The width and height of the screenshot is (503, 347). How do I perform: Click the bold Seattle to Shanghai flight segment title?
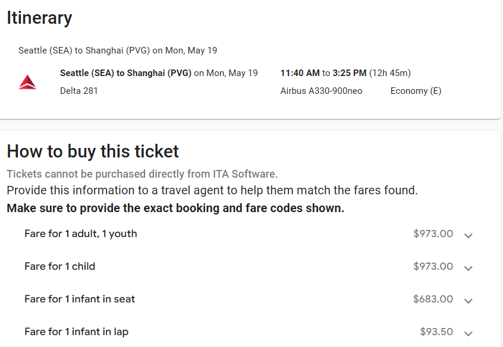click(125, 73)
